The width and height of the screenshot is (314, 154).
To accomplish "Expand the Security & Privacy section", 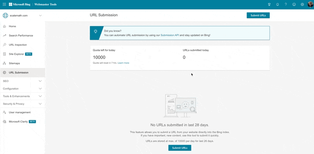I will coord(22,104).
